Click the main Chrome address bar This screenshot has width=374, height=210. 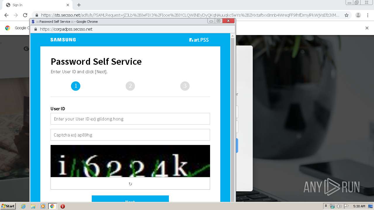[190, 15]
